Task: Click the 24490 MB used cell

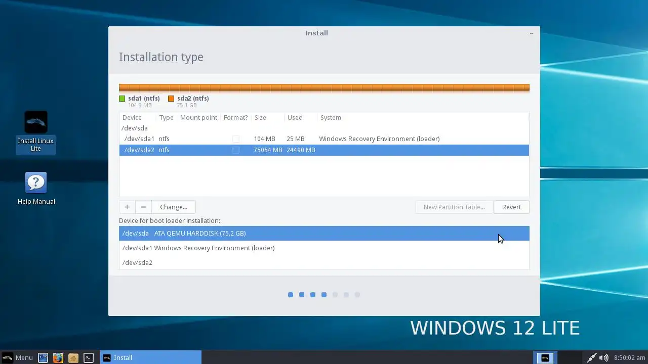Action: coord(301,150)
